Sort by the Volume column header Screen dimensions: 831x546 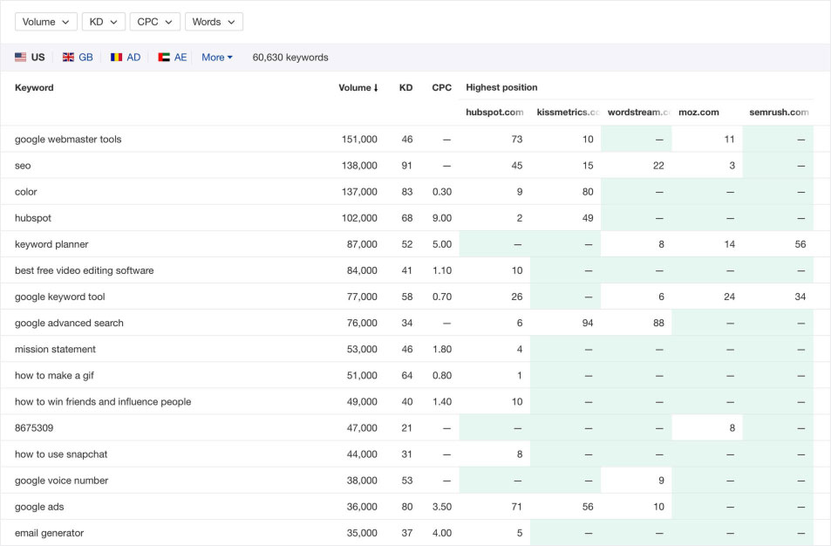pyautogui.click(x=358, y=87)
